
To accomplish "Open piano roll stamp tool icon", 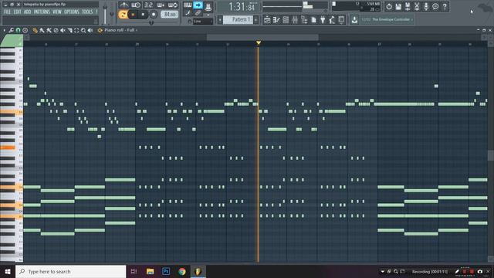I will coord(25,30).
